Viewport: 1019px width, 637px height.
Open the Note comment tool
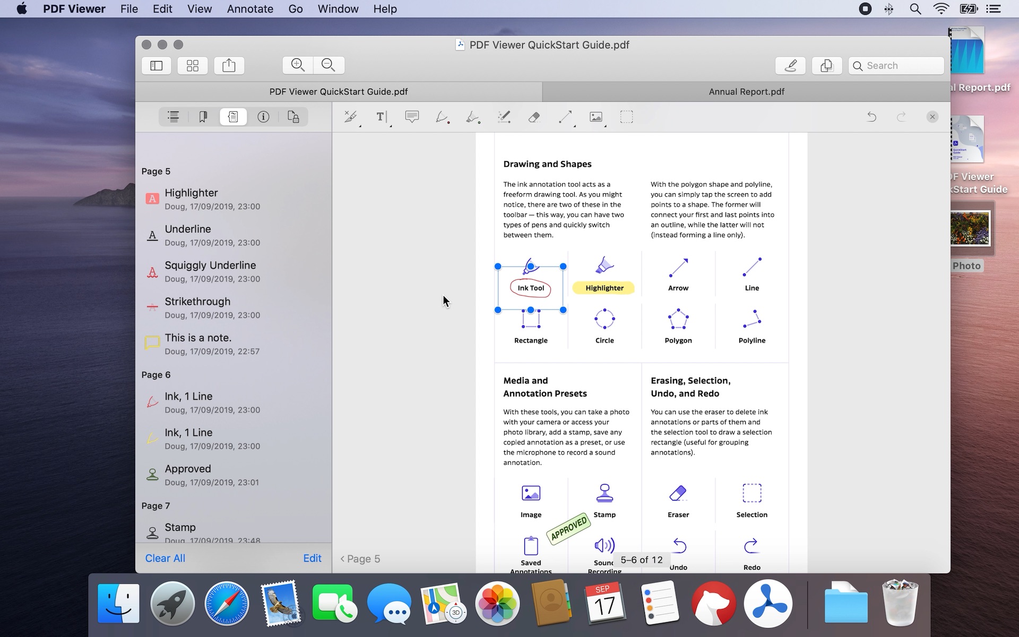point(412,117)
